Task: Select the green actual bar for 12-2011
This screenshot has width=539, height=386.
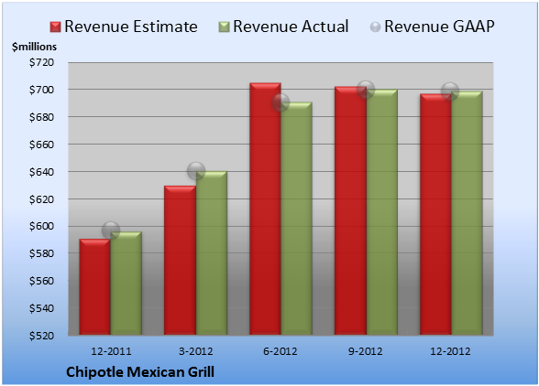Action: point(126,283)
